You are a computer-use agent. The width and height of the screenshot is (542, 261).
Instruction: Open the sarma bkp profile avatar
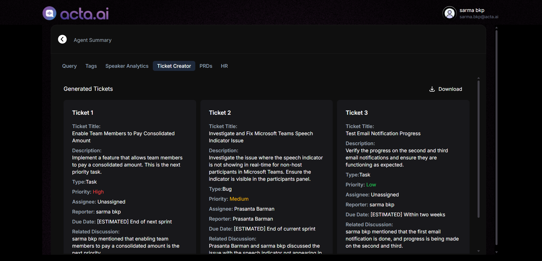click(449, 13)
